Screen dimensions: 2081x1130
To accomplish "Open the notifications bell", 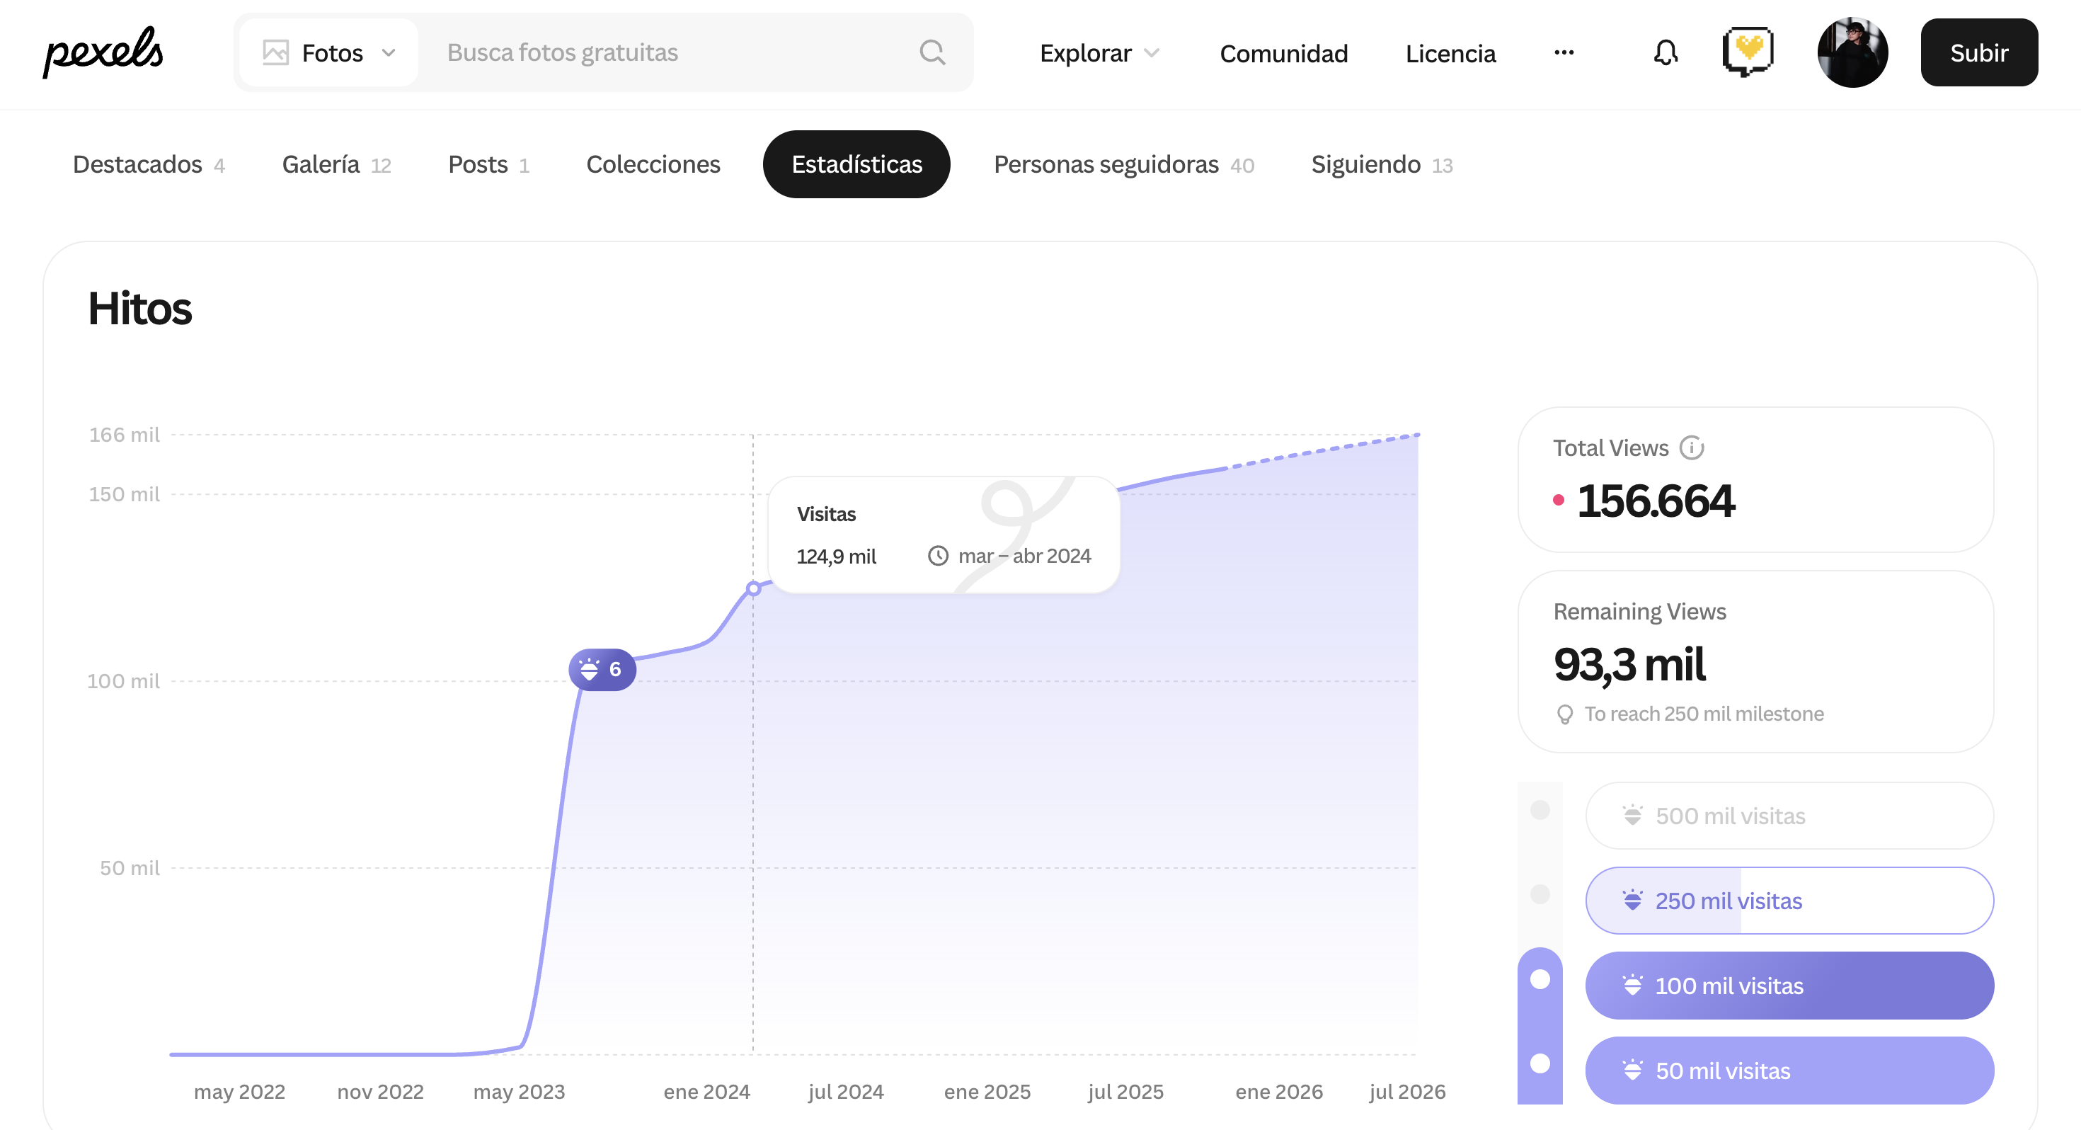I will (1665, 52).
